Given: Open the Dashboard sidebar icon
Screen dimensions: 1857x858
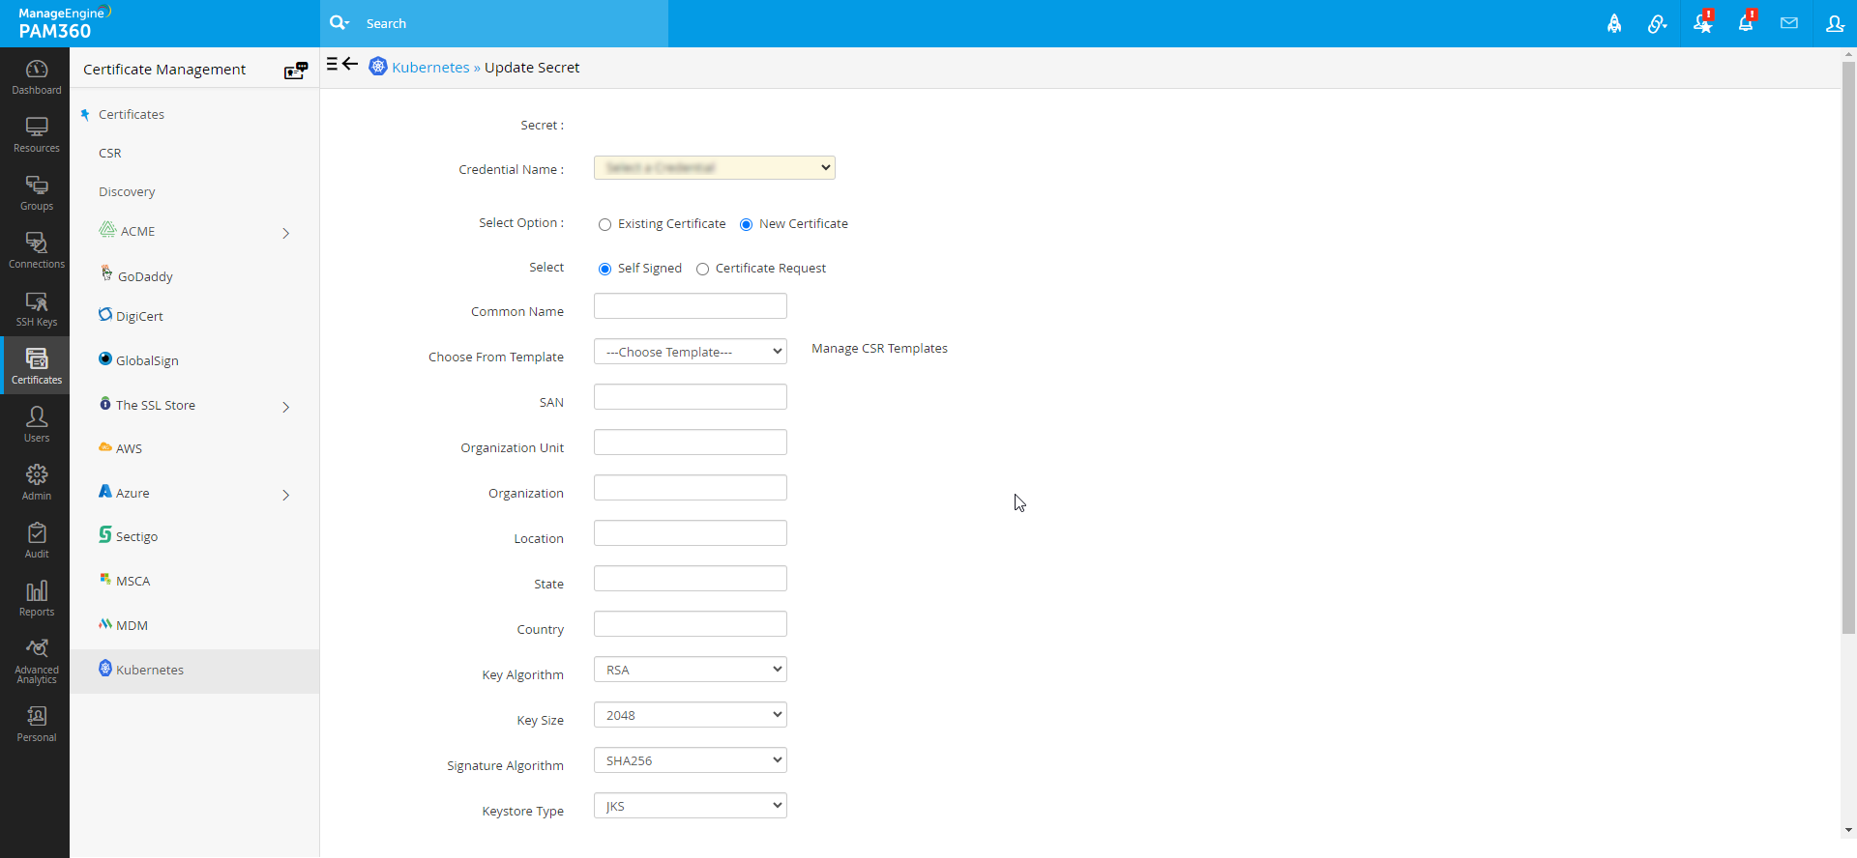Looking at the screenshot, I should (36, 76).
